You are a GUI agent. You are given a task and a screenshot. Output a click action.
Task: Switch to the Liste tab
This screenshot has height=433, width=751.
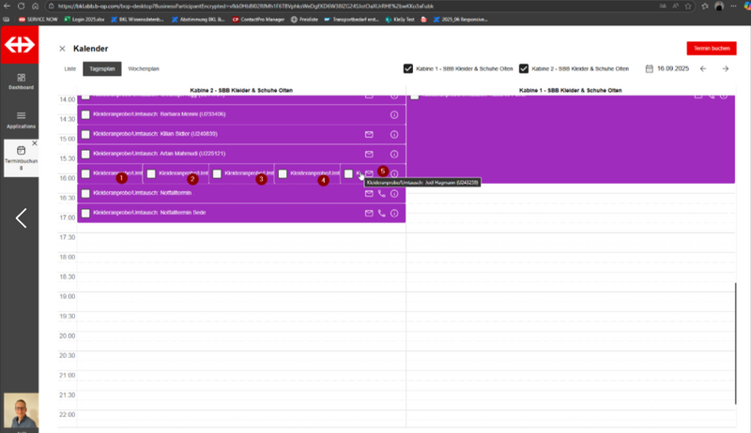pos(69,68)
